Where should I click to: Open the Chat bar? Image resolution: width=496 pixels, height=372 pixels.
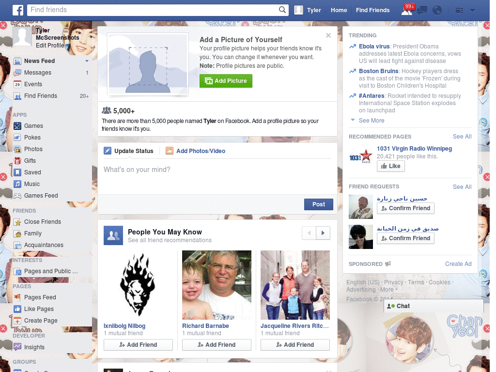tap(434, 306)
